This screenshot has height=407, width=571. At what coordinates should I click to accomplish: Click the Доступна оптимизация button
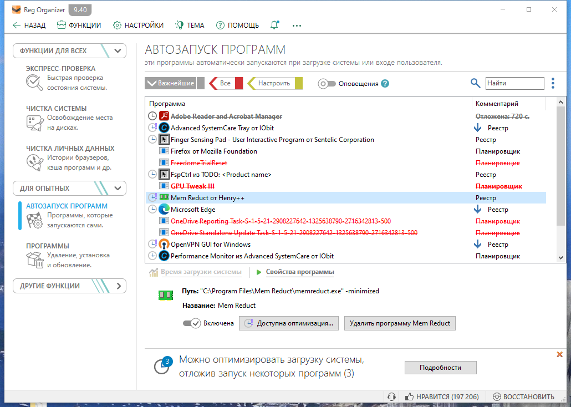click(x=289, y=323)
